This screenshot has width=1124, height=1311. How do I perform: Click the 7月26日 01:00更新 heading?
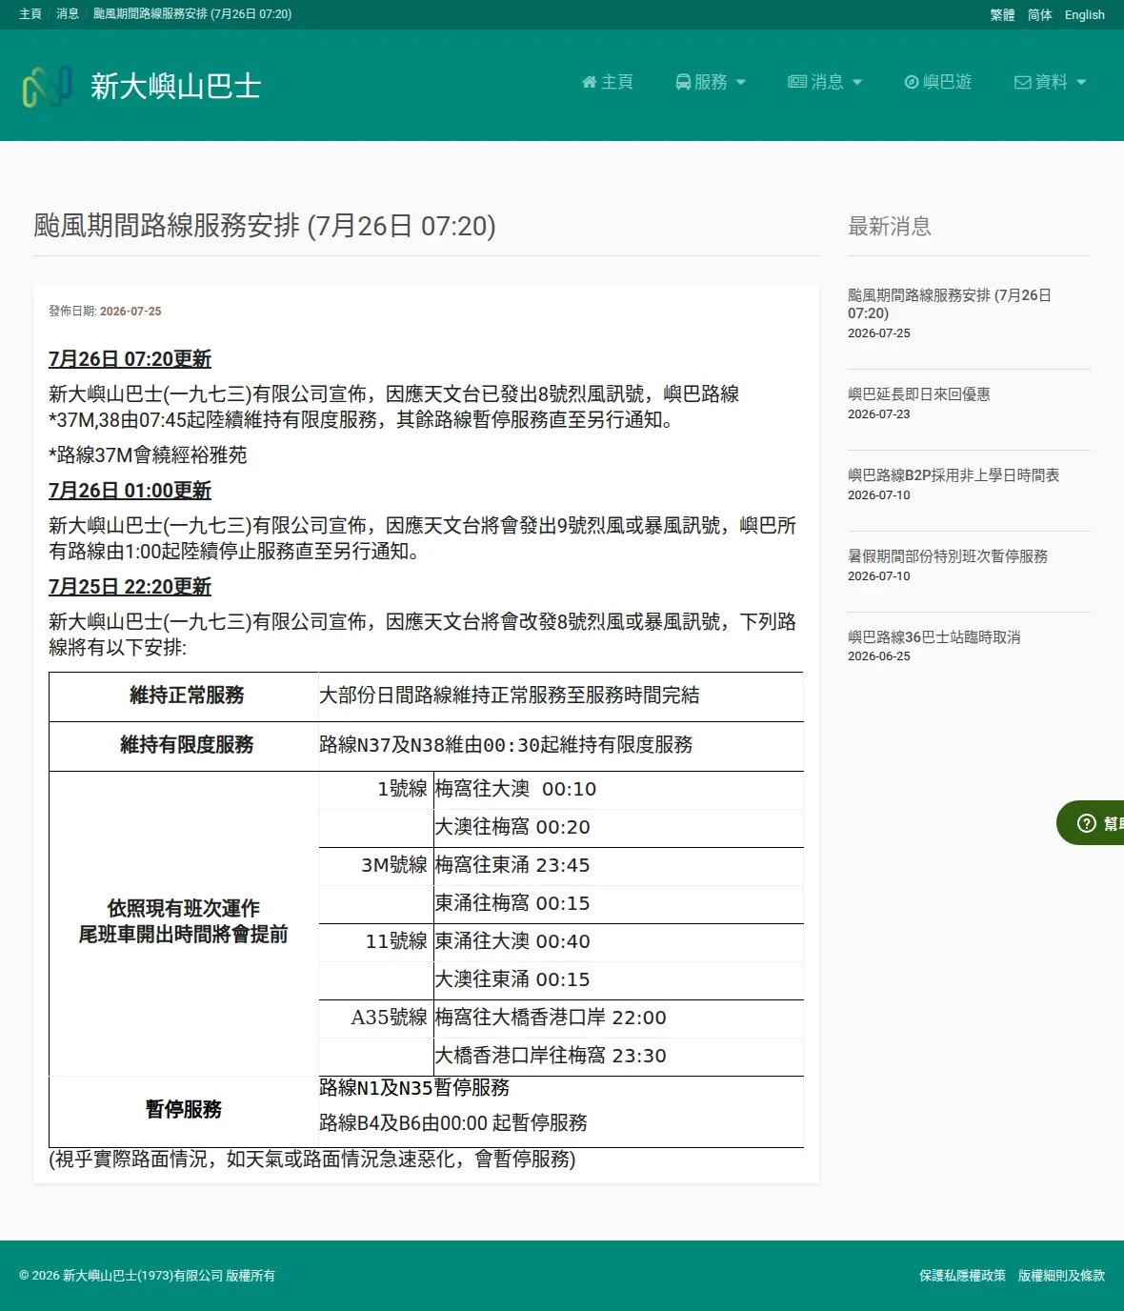(130, 491)
